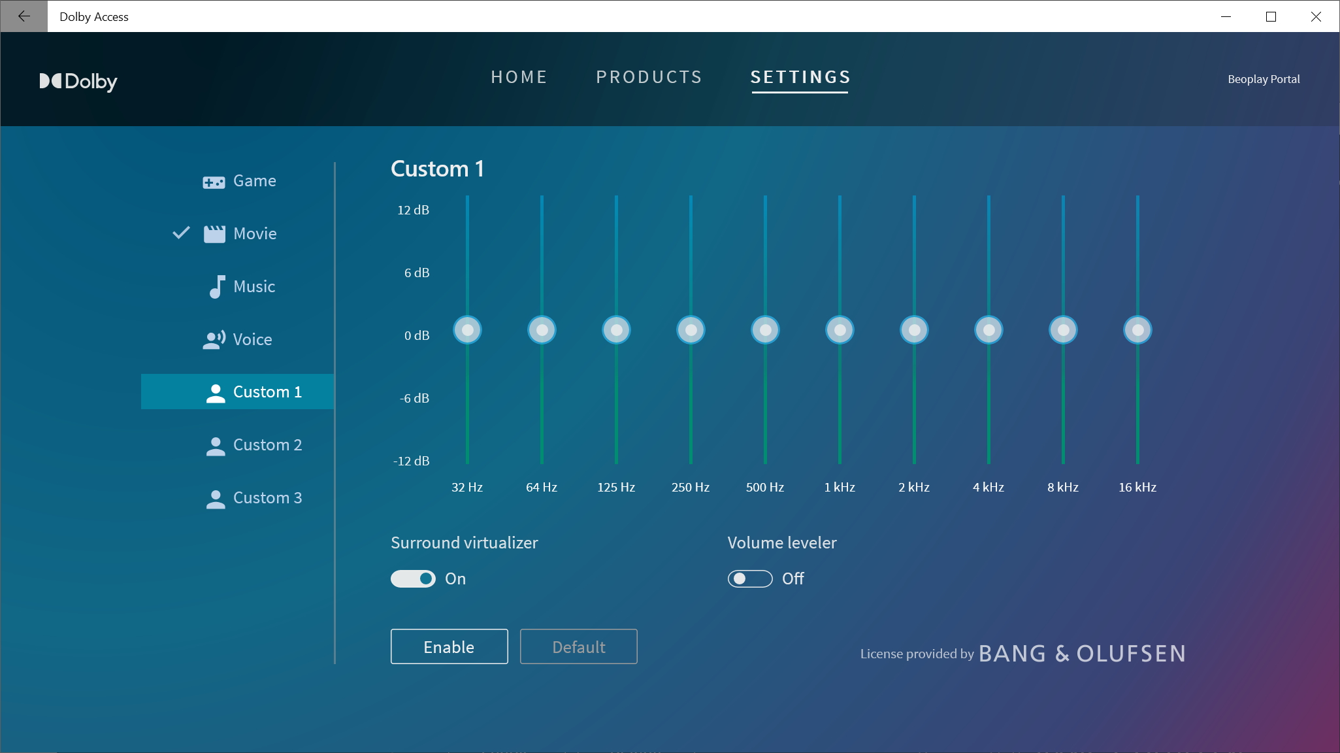The image size is (1340, 753).
Task: Turn on the Volume leveler switch
Action: tap(750, 579)
